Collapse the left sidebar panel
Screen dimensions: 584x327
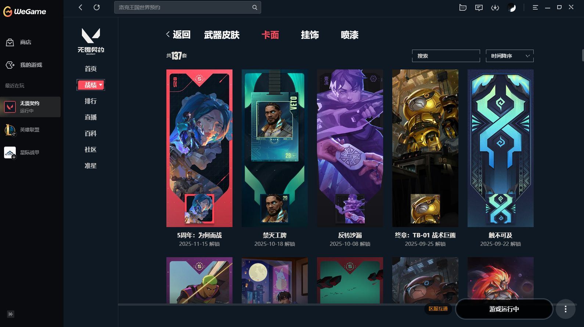click(11, 314)
